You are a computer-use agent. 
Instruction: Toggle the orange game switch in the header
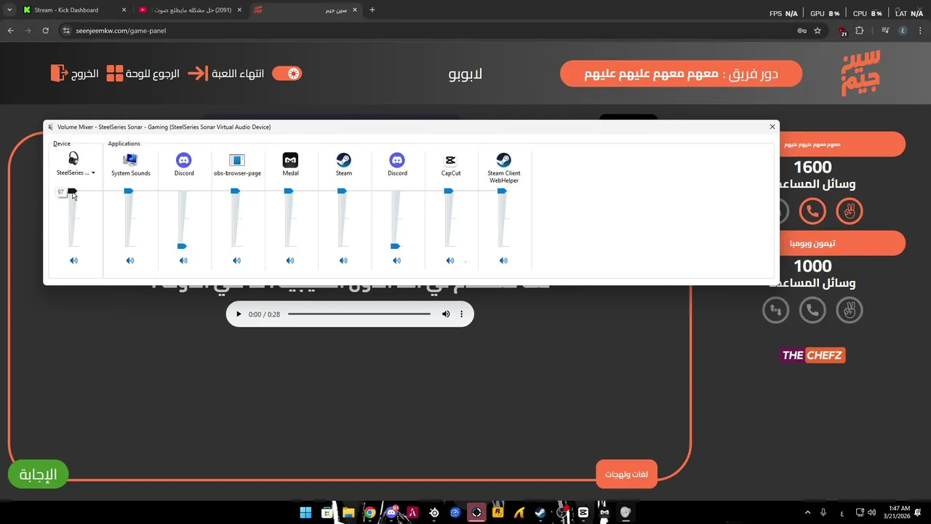click(x=287, y=74)
